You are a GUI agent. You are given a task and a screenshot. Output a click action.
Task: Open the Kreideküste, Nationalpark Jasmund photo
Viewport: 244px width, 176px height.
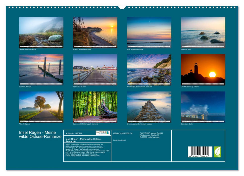point(149,69)
